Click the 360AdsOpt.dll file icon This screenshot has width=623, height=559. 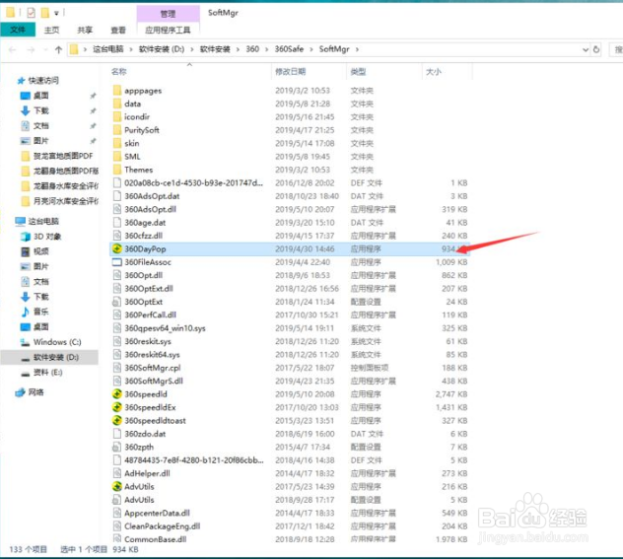116,209
